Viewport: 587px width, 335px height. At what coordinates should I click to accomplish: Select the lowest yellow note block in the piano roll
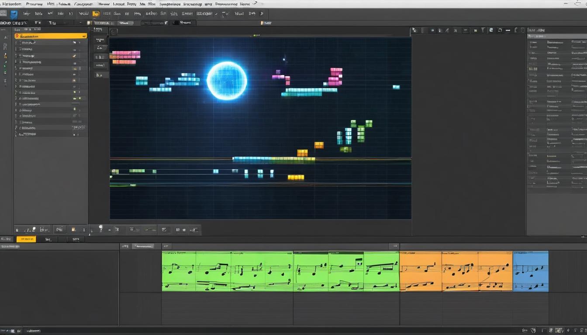[296, 178]
